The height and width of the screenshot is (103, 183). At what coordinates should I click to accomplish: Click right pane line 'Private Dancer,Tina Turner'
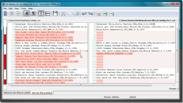(127, 69)
